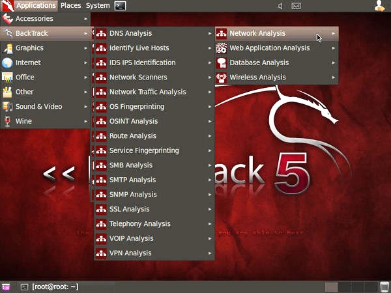Select Service Fingerprinting entry

click(x=154, y=150)
